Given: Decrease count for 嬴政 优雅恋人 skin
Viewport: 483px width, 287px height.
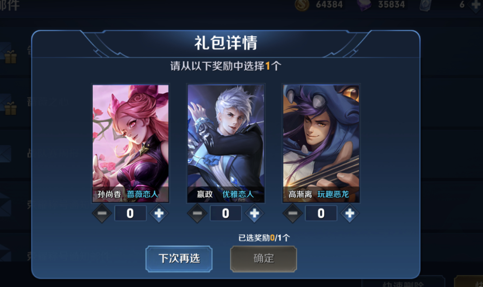Looking at the screenshot, I should [x=197, y=213].
